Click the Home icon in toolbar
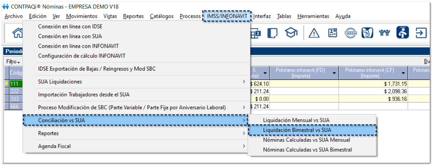Image resolution: width=433 pixels, height=166 pixels. click(x=17, y=33)
